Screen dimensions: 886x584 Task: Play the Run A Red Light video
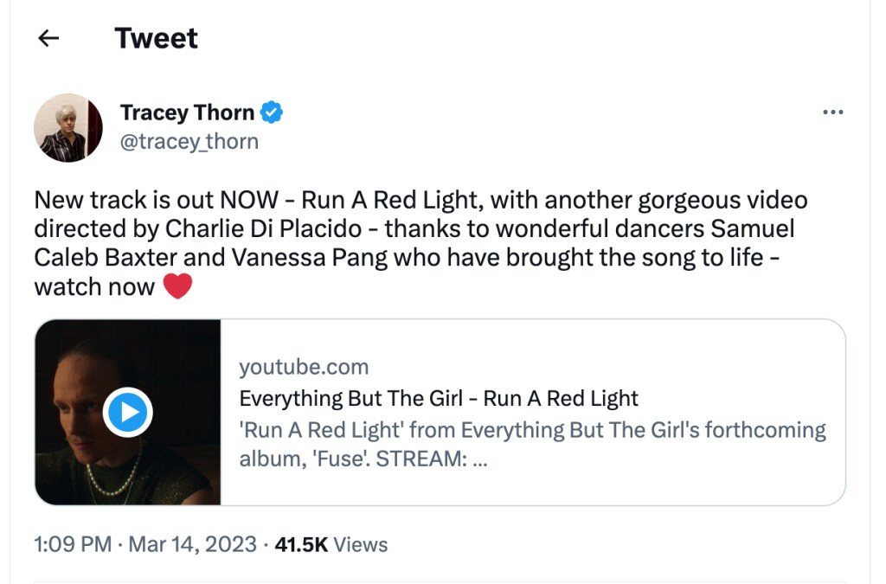tap(128, 412)
